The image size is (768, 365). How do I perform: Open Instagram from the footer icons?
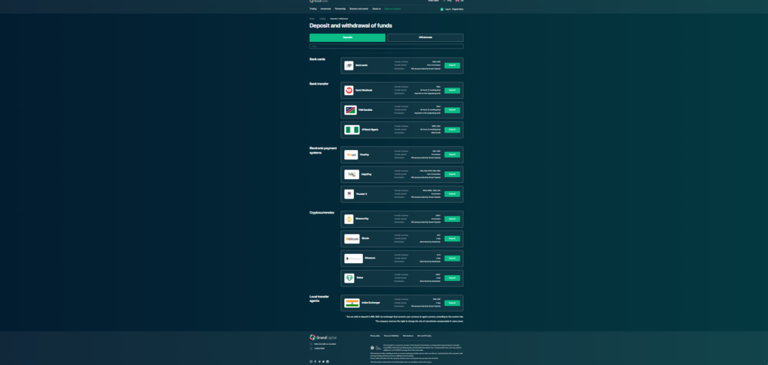311,361
